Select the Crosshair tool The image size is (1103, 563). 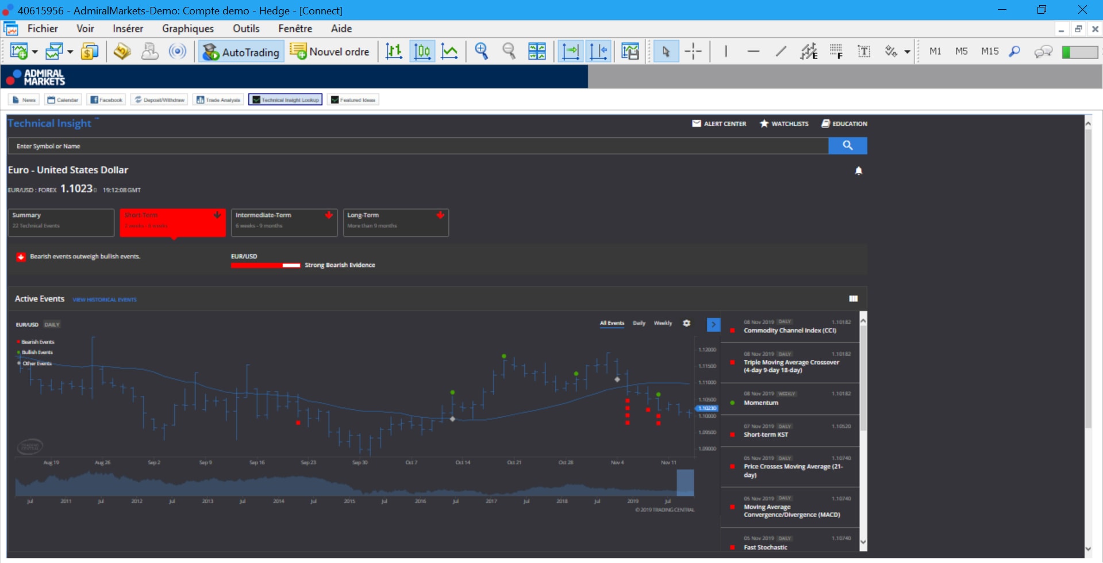click(x=694, y=51)
